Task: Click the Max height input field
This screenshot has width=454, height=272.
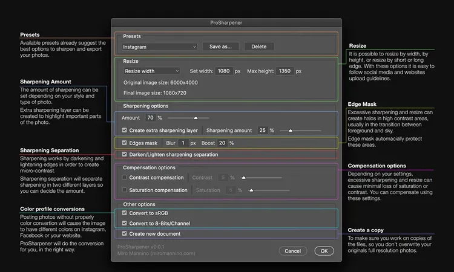Action: [285, 71]
